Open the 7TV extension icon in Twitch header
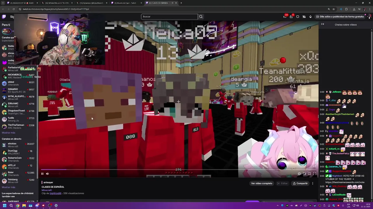 tap(304, 17)
